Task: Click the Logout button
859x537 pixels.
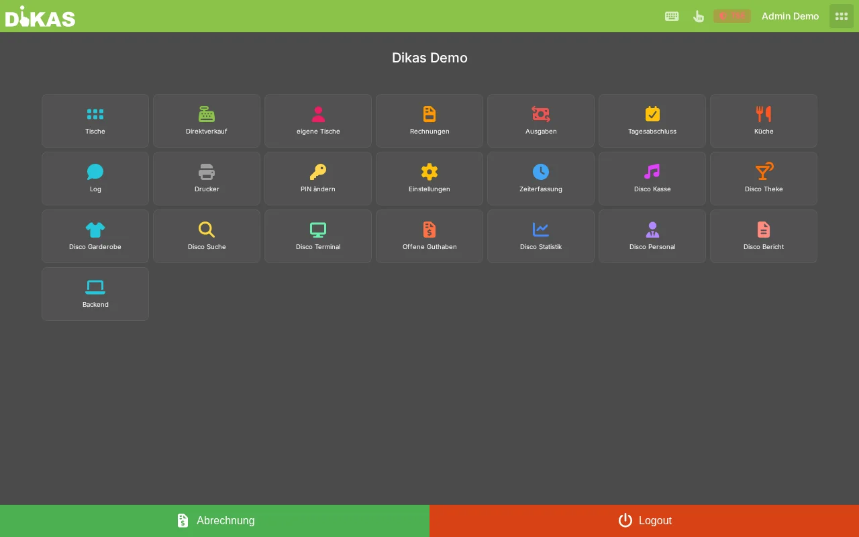Action: point(644,521)
